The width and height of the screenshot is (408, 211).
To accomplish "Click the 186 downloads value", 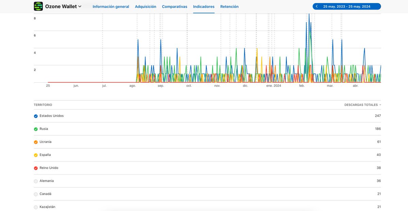I will [378, 129].
